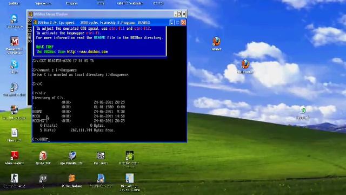
Task: Select the dark icon right of Counter-Strike
Action: [x=43, y=178]
